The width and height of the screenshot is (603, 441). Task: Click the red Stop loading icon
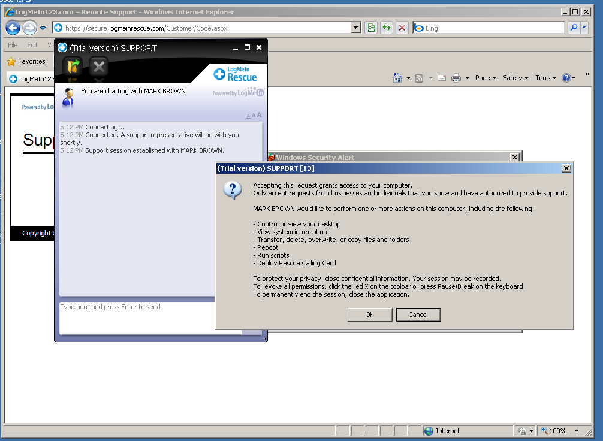tap(402, 28)
